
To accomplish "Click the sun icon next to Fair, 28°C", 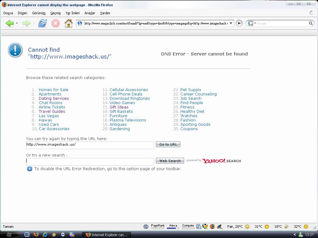I will click(x=247, y=227).
